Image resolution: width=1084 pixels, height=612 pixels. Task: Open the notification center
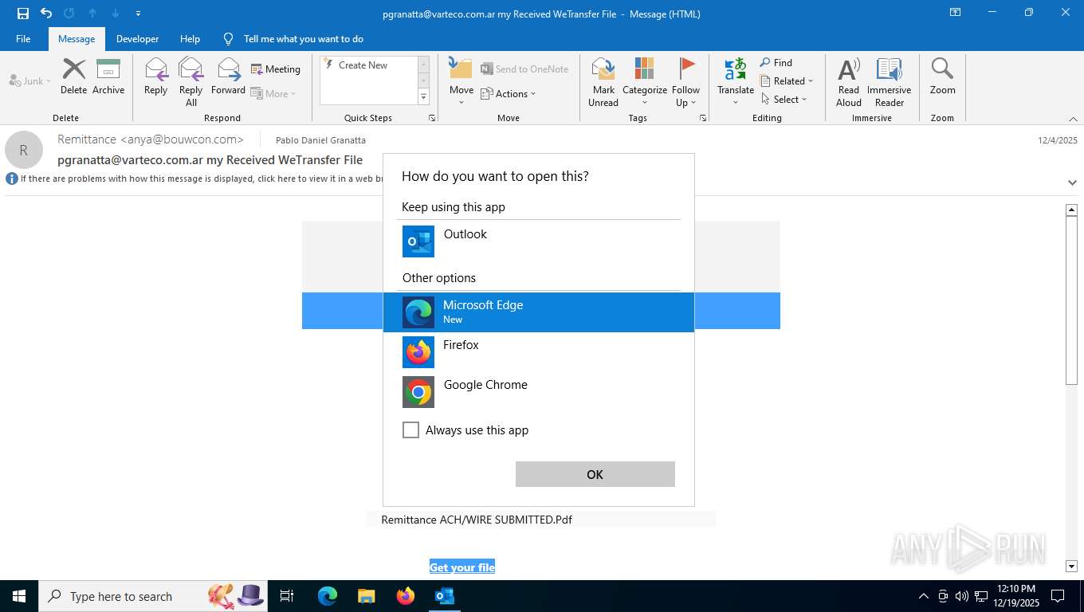pos(1058,596)
